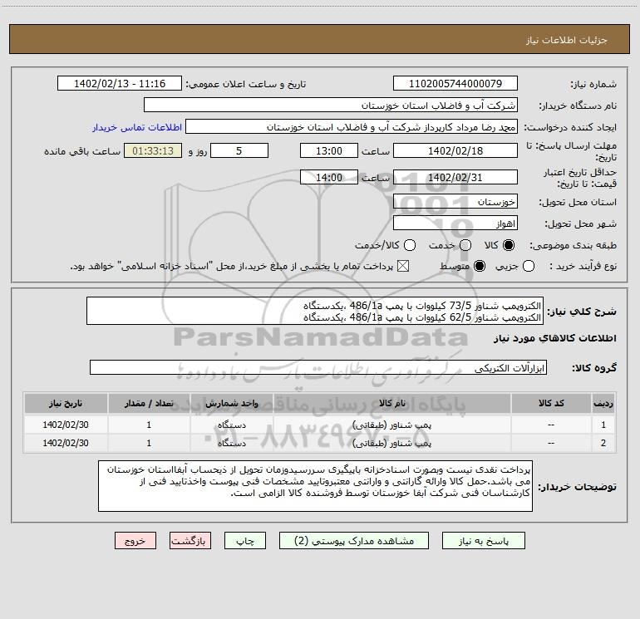This screenshot has width=640, height=619.
Task: Click the خروج exit button
Action: tap(135, 541)
